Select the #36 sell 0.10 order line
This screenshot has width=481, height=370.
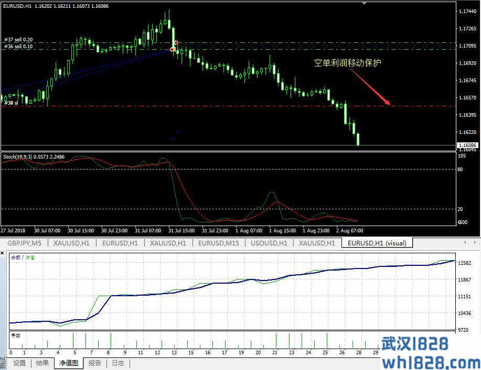pyautogui.click(x=18, y=47)
